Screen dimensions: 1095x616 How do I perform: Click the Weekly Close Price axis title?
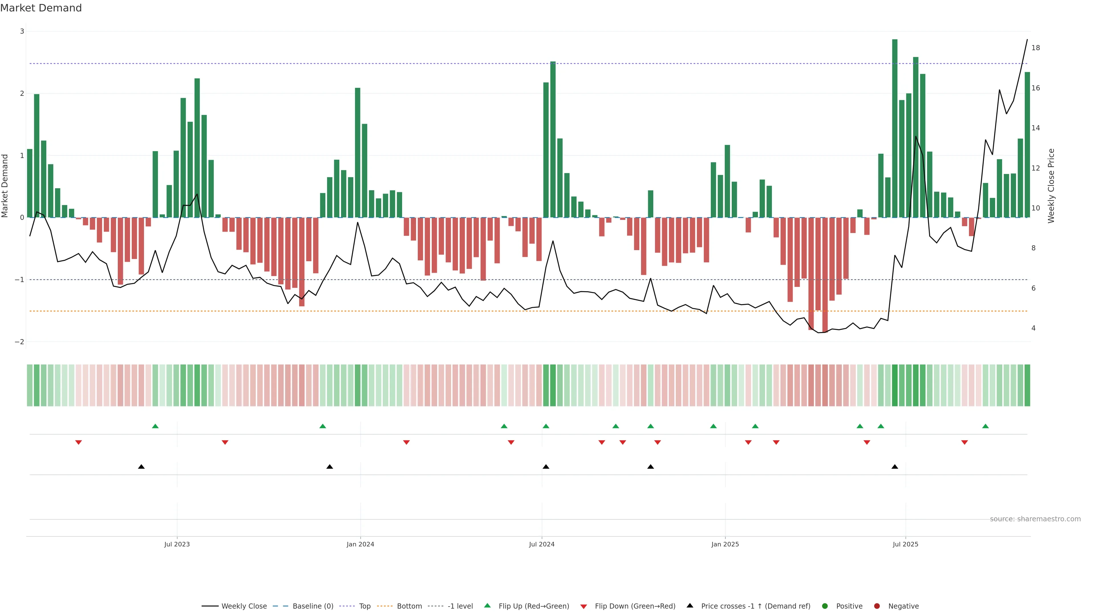click(1051, 186)
